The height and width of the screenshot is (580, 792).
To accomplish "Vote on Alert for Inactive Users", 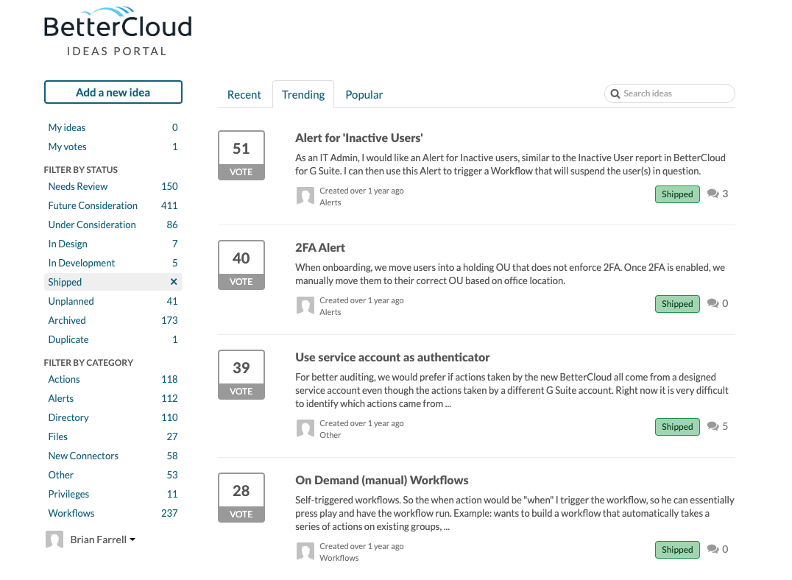I will [x=241, y=171].
